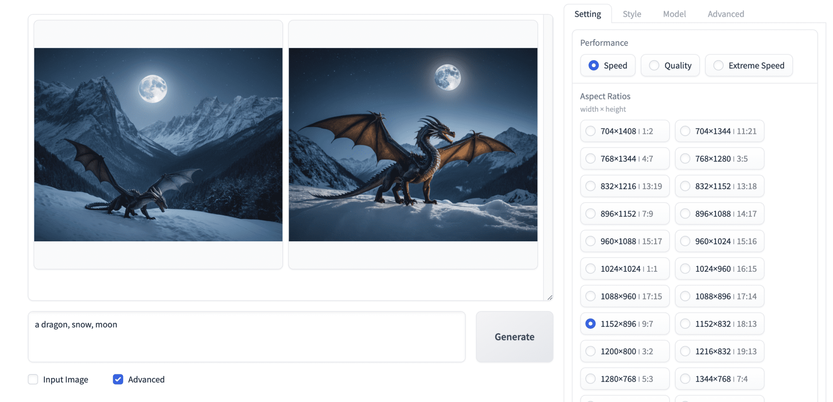Viewport: 833px width, 402px height.
Task: Pick the 768×1280 3:5 aspect ratio
Action: (x=720, y=159)
